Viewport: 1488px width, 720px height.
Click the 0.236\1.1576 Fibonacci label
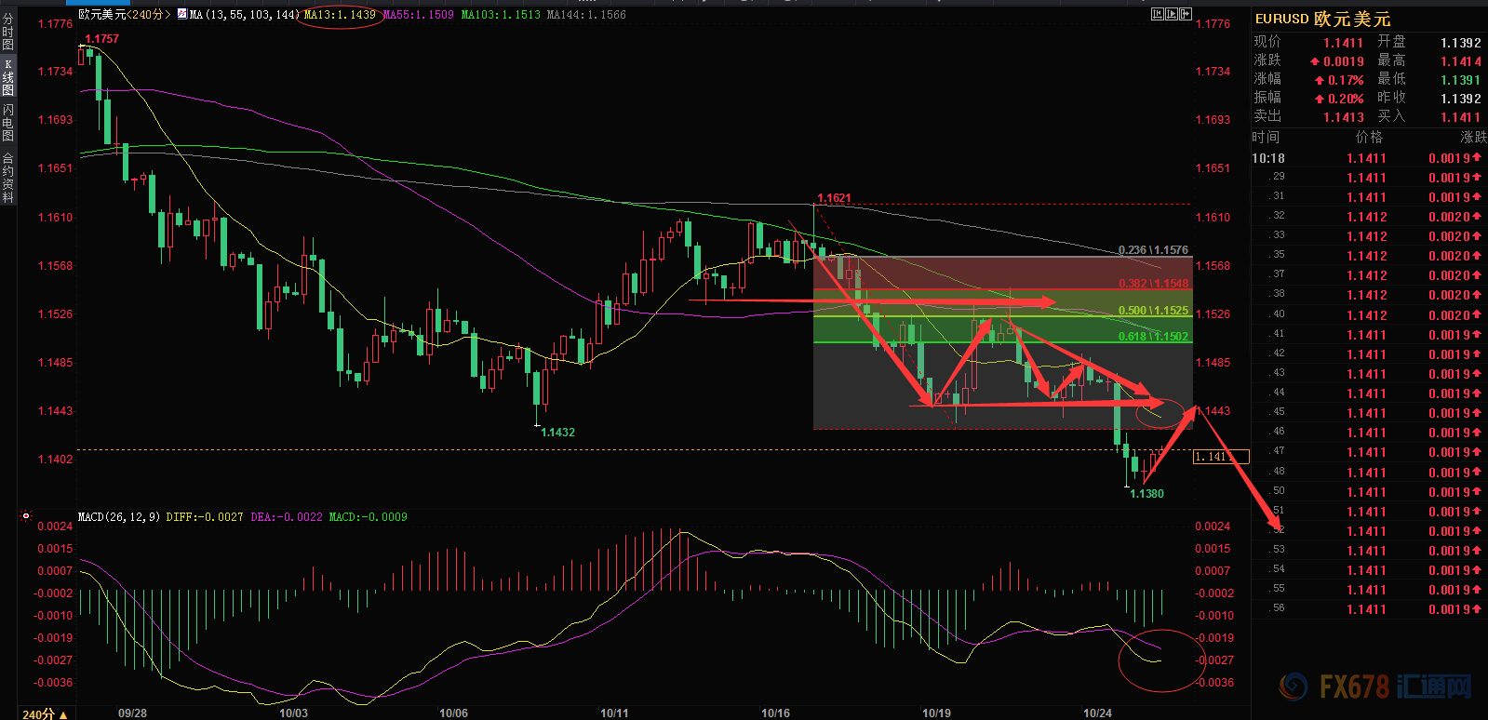pyautogui.click(x=1153, y=250)
